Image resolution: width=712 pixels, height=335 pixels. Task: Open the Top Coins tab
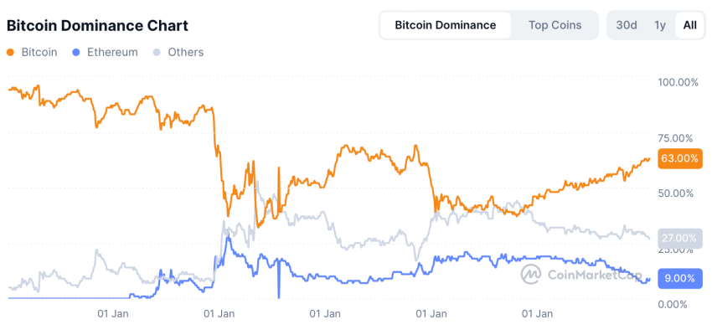[x=555, y=25]
